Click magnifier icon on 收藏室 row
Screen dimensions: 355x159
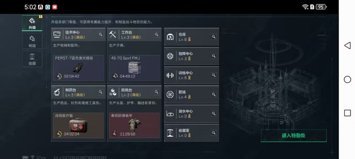tap(214, 133)
